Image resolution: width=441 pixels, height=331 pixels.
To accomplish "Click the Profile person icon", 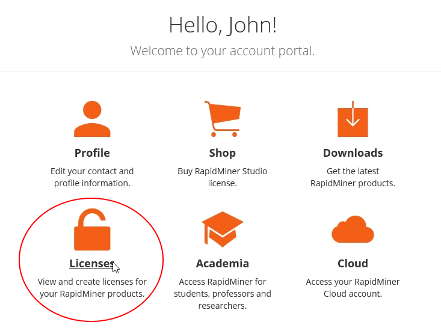I will [x=92, y=119].
